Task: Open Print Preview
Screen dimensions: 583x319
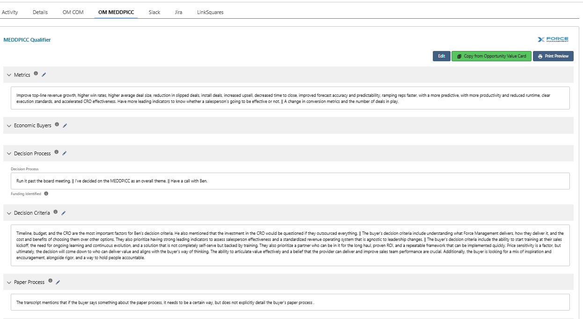Action: 553,56
